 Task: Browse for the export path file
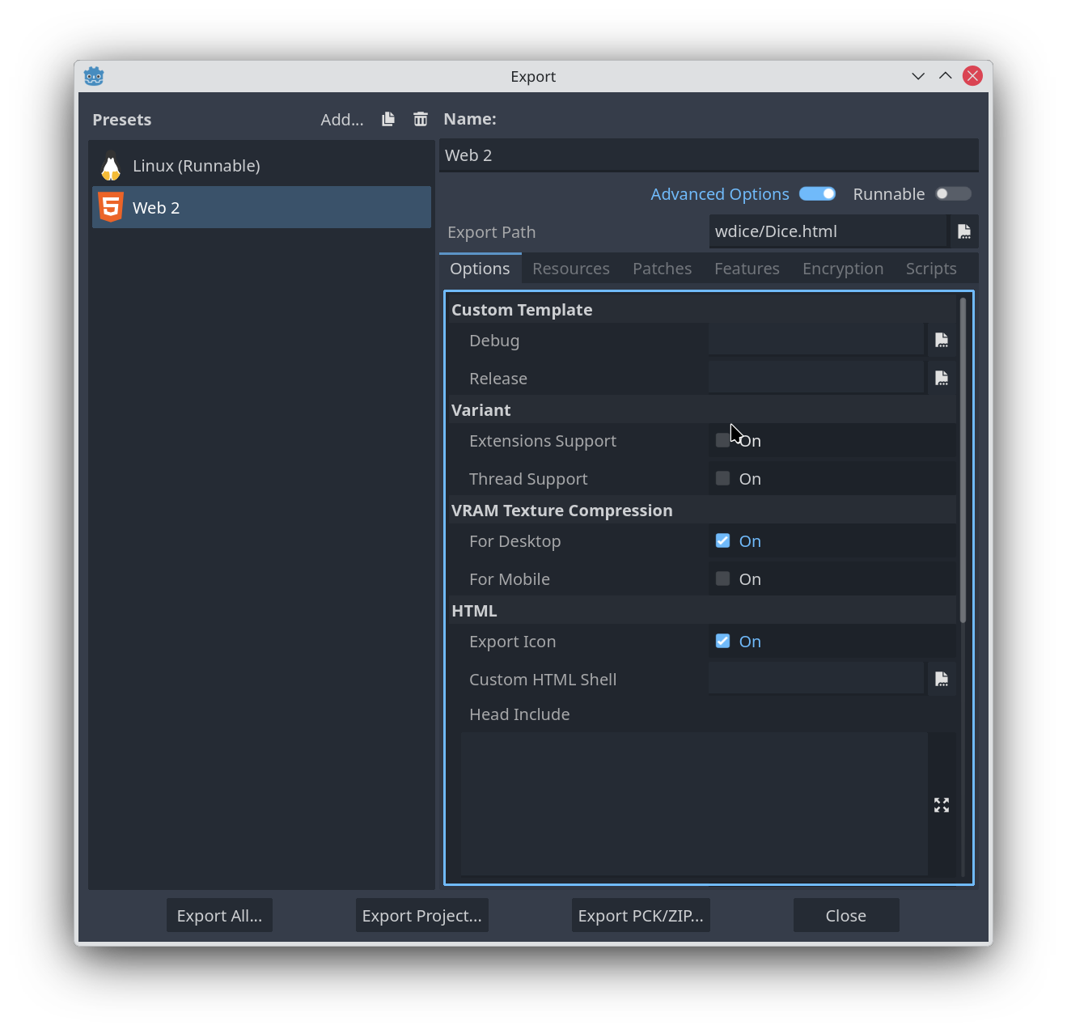tap(963, 231)
